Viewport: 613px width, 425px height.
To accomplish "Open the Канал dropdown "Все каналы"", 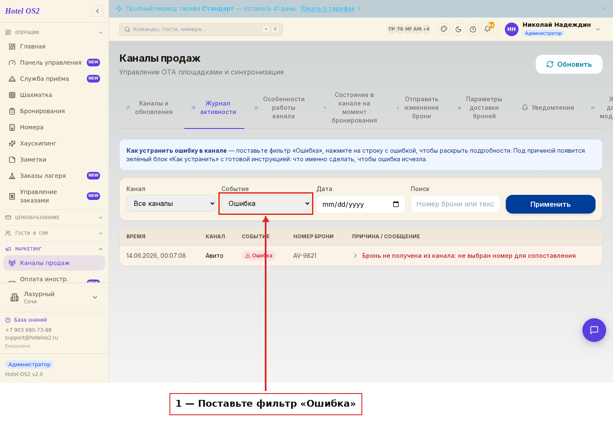I will tap(171, 203).
